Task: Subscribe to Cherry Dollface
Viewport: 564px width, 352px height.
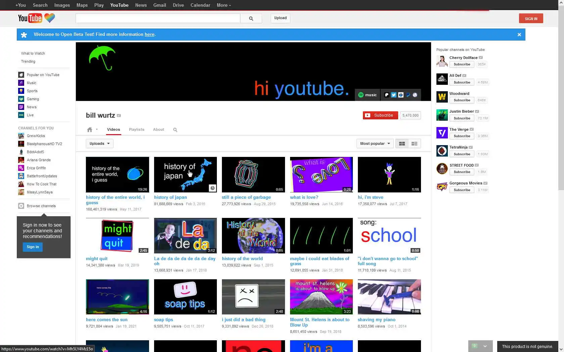Action: 462,64
